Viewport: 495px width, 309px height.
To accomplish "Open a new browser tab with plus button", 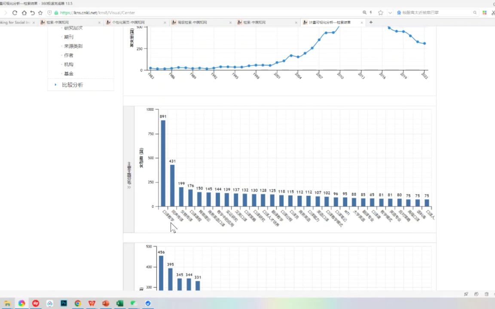I will tap(371, 22).
